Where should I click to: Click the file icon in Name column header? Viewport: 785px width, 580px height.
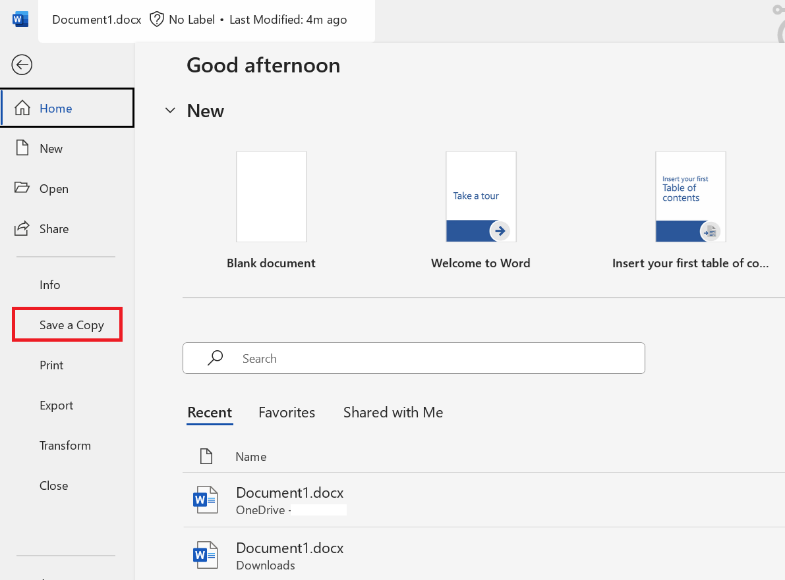coord(206,456)
